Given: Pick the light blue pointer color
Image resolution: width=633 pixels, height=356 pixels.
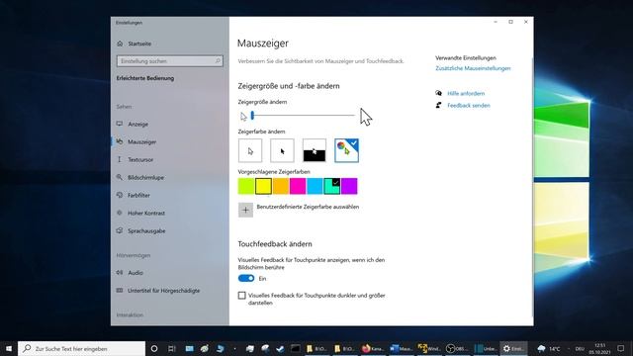Looking at the screenshot, I should tap(315, 186).
